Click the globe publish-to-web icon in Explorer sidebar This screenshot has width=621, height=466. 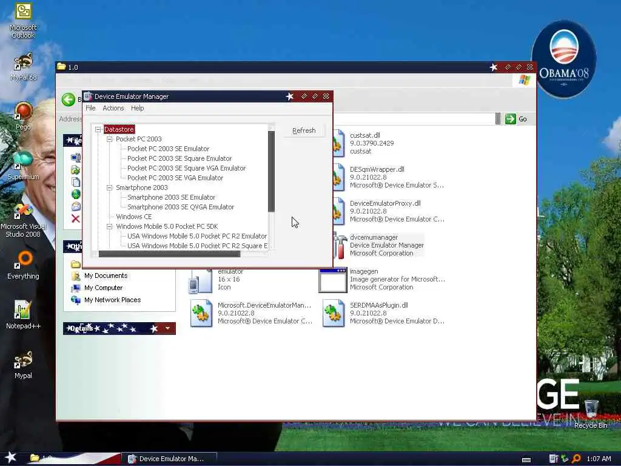point(76,194)
